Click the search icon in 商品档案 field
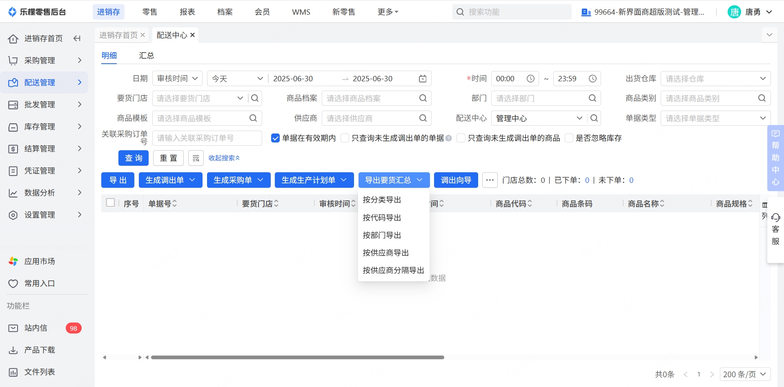 coord(423,98)
